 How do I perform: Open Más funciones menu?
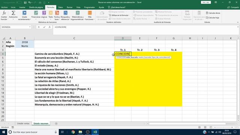[90, 15]
